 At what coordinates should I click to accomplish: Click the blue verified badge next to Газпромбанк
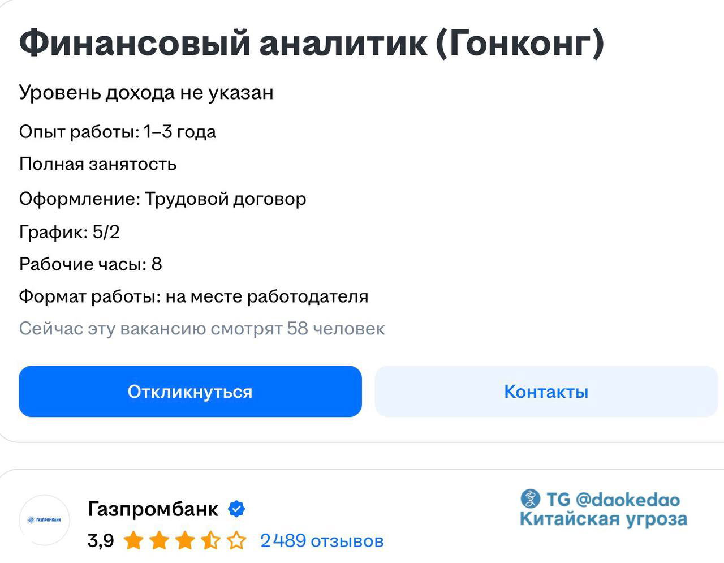[x=237, y=509]
